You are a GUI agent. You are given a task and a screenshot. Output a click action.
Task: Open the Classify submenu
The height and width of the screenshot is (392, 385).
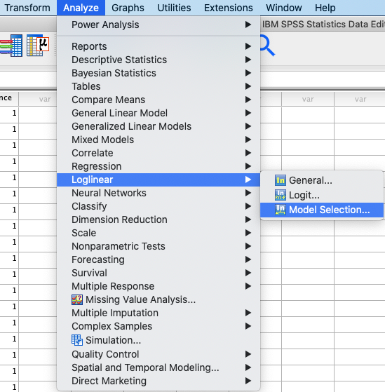tap(158, 206)
